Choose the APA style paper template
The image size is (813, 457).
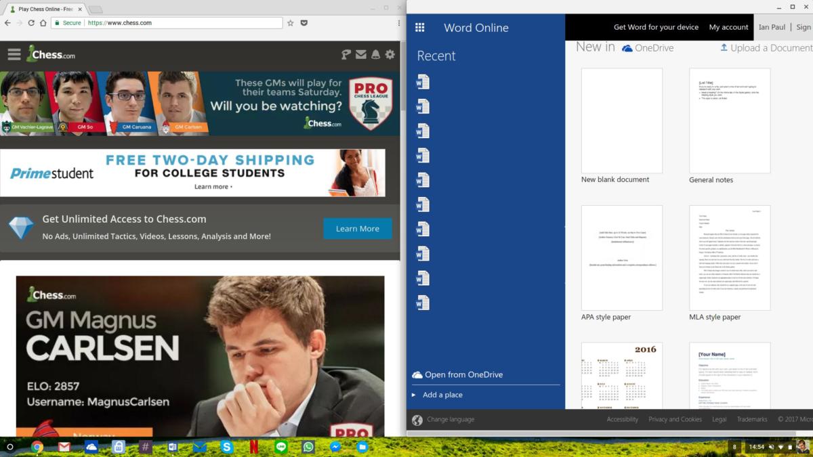point(622,258)
